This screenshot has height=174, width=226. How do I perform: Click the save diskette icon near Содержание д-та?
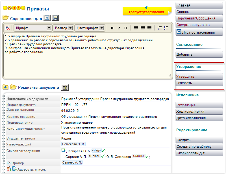55,18
